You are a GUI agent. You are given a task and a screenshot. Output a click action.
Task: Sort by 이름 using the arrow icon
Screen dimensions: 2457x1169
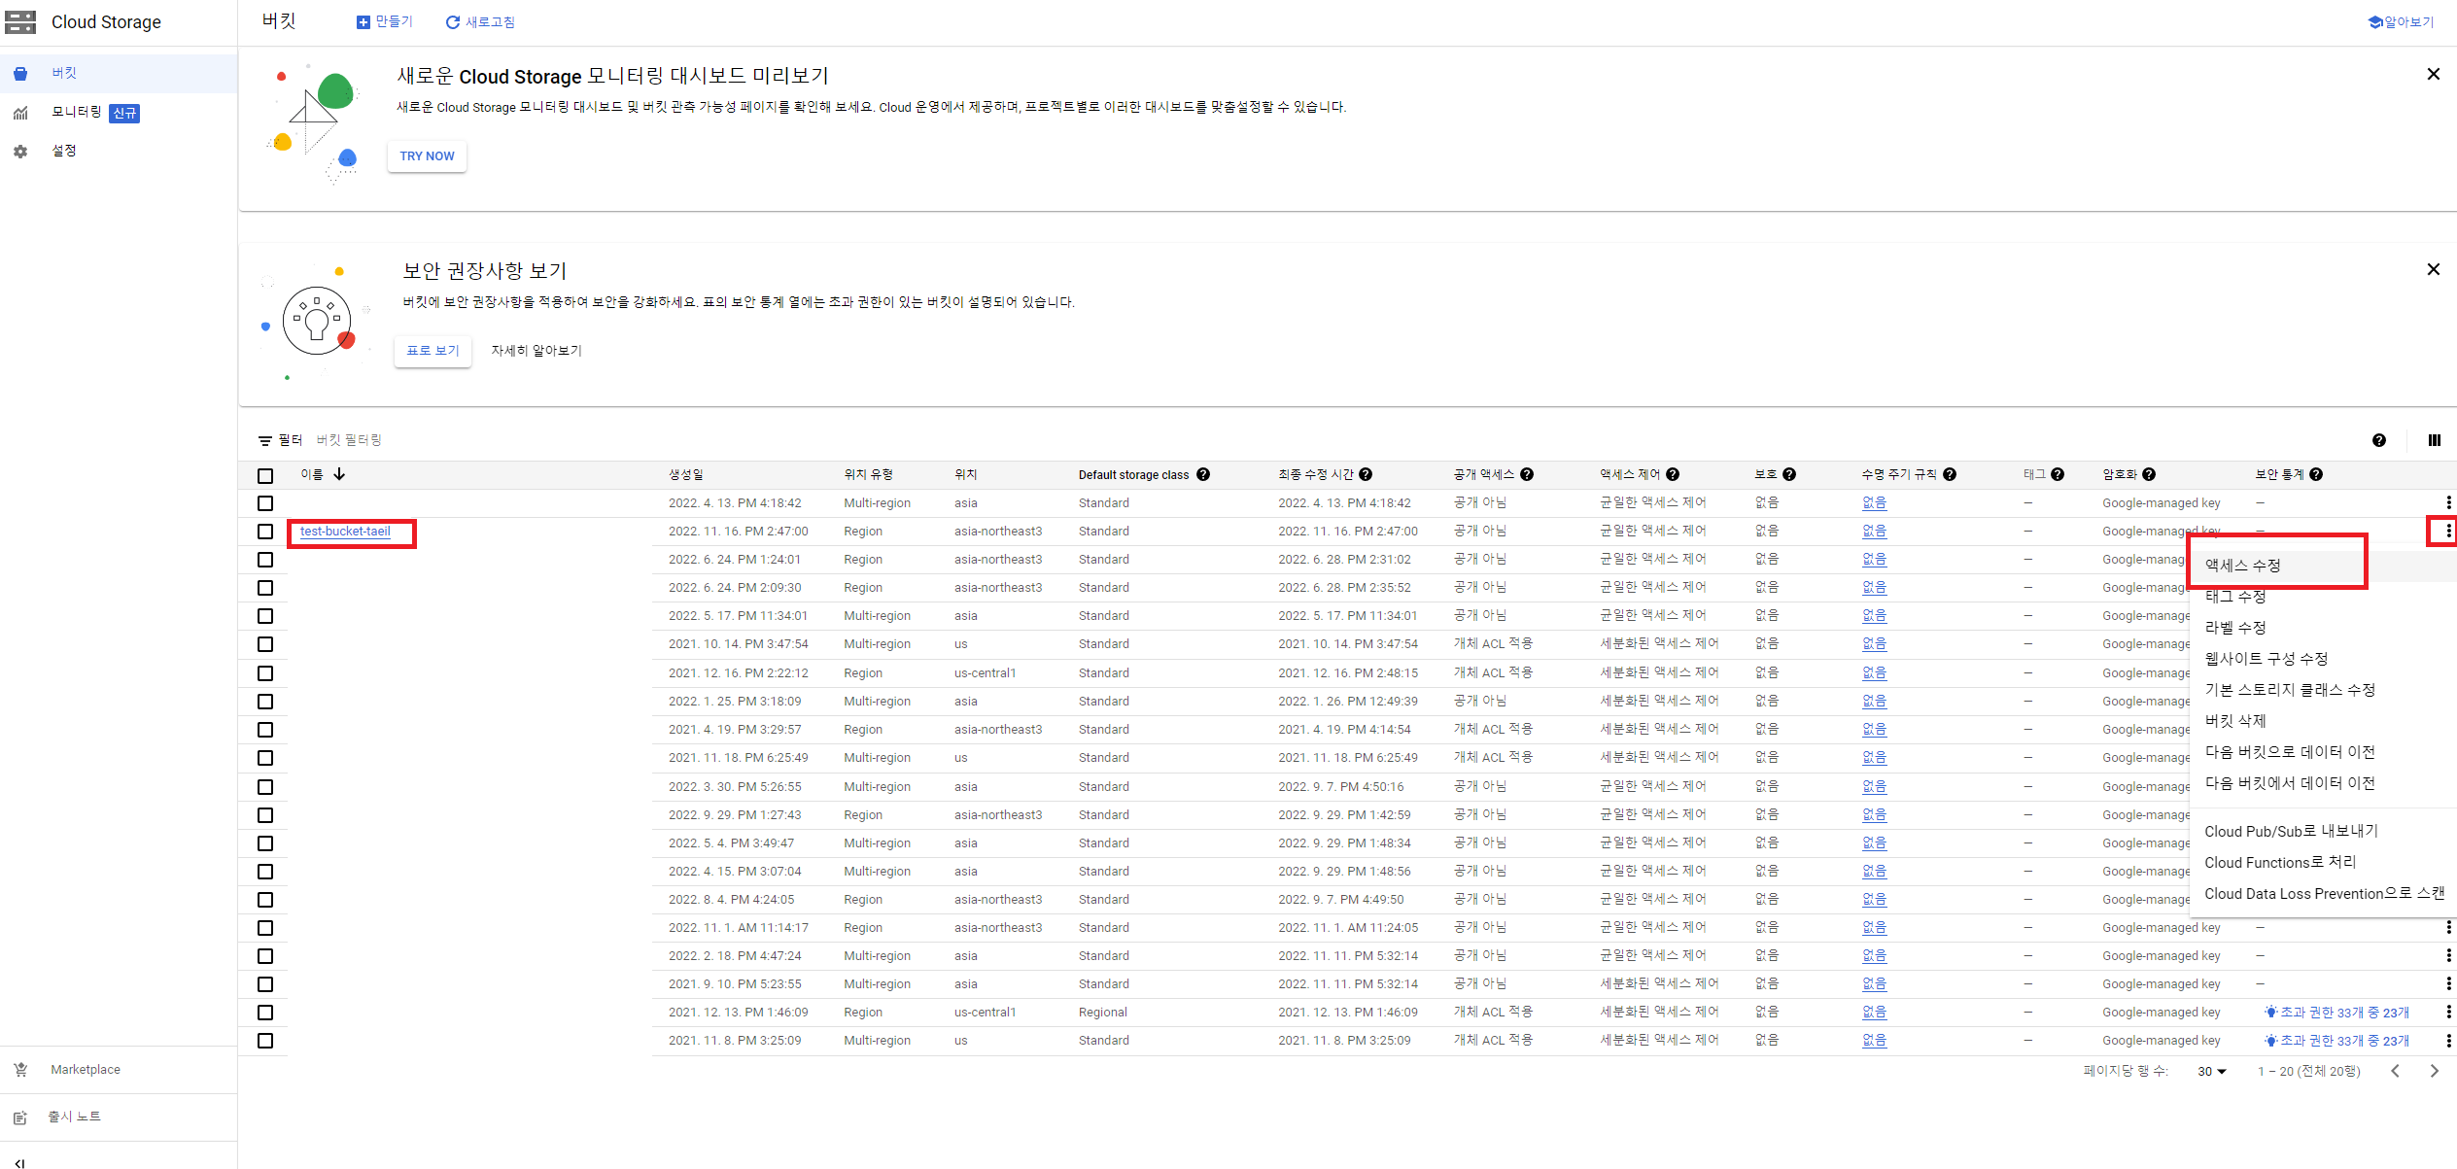tap(339, 474)
